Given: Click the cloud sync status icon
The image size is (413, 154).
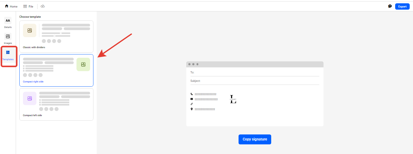Looking at the screenshot, I should 43,6.
